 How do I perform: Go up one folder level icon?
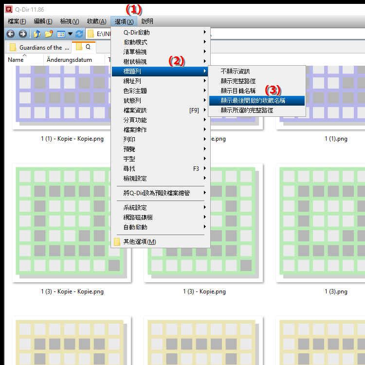(x=37, y=34)
